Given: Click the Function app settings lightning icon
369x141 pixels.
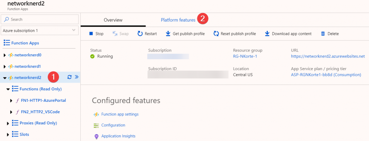Looking at the screenshot, I should [96, 114].
